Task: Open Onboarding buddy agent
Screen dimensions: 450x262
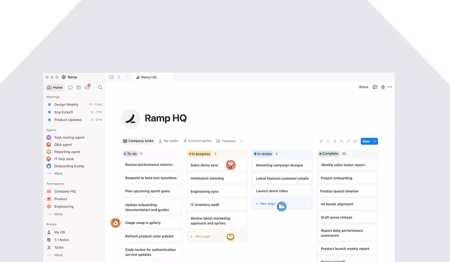Action: (69, 166)
